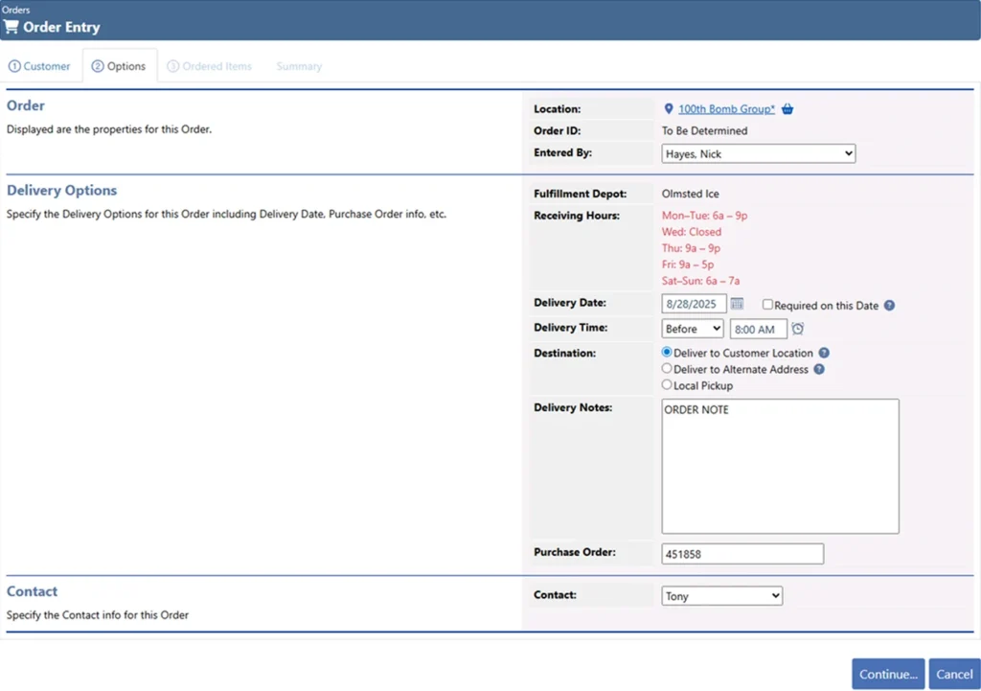
Task: Enable the Required on this Date checkbox
Action: click(767, 306)
